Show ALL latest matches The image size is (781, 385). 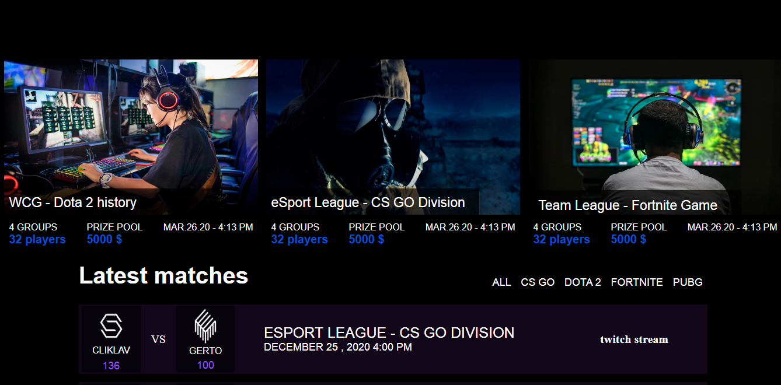(x=501, y=282)
